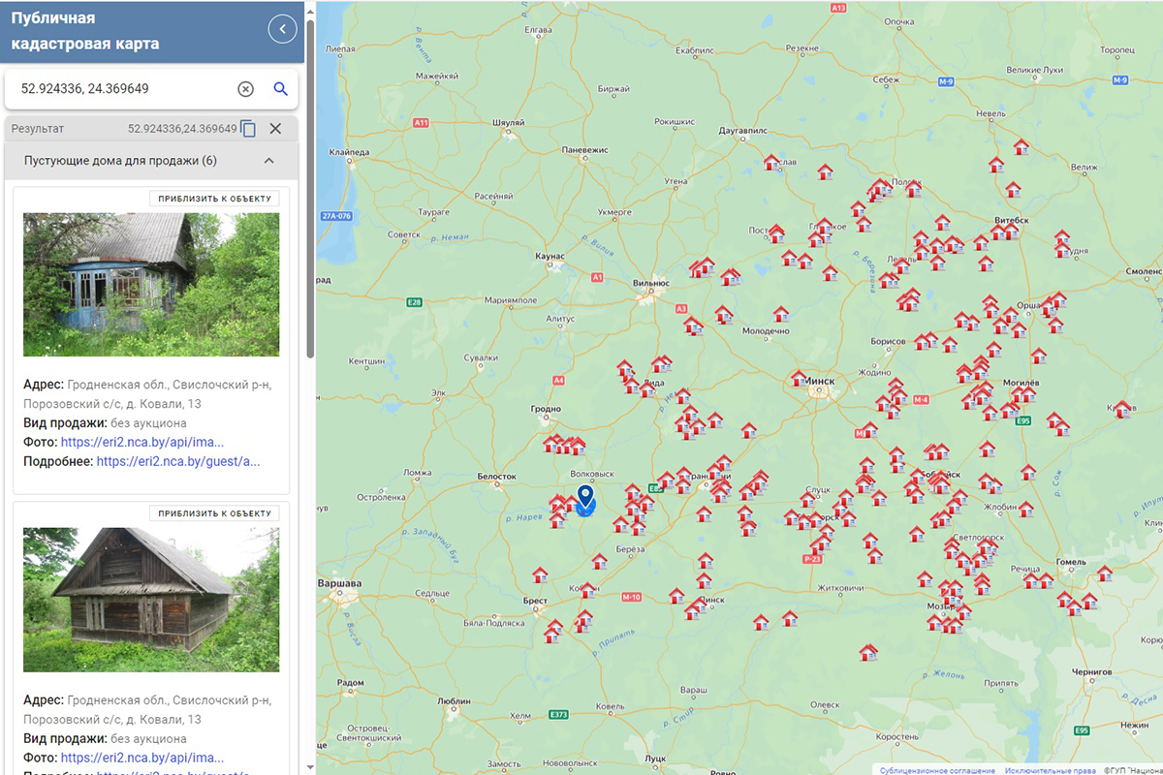This screenshot has height=775, width=1163.
Task: Click the house marker north of Брест
Action: pos(540,575)
